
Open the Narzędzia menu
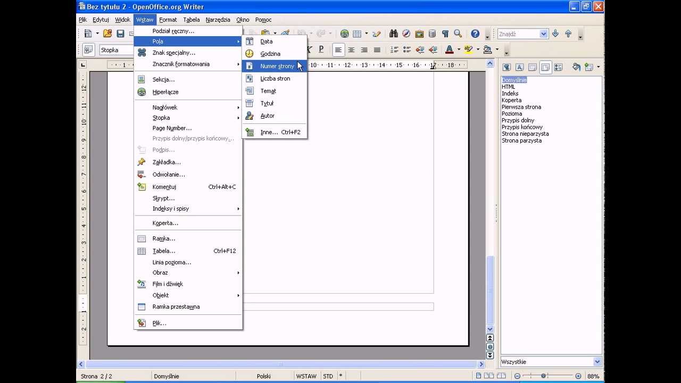click(218, 20)
